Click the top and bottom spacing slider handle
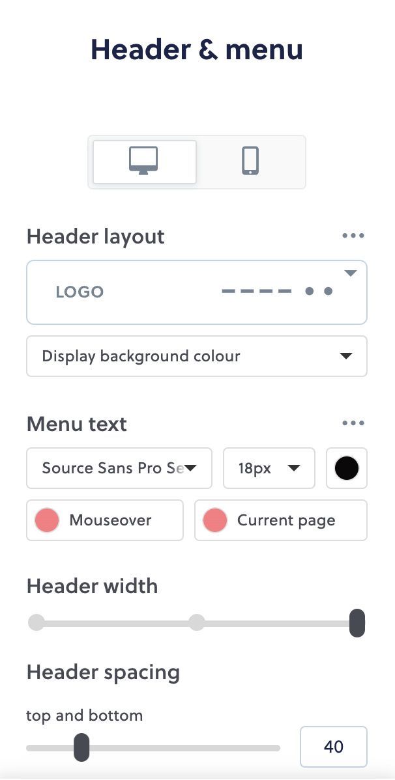The width and height of the screenshot is (395, 780). [81, 747]
